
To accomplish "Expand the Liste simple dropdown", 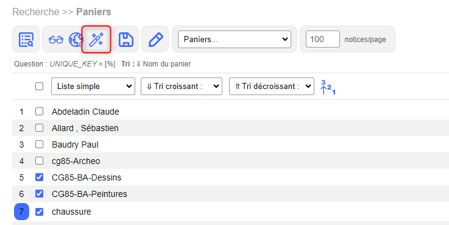I will tap(93, 86).
